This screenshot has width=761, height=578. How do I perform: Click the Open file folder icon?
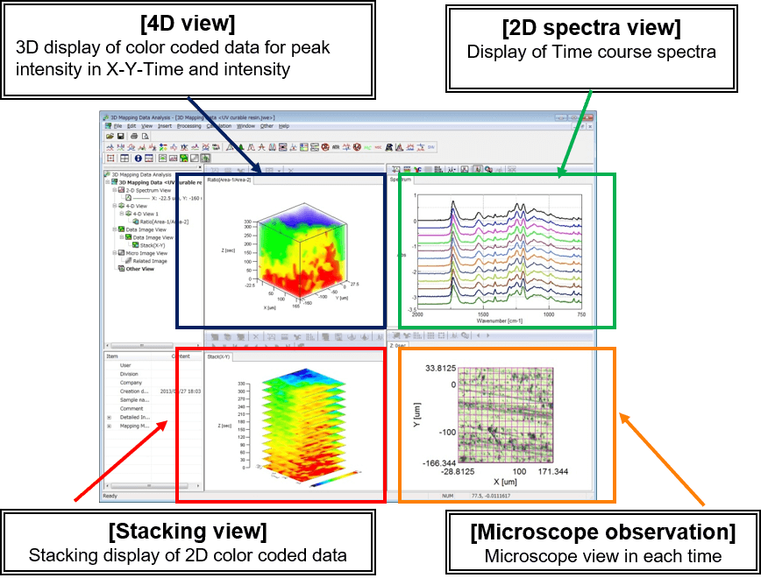click(110, 137)
